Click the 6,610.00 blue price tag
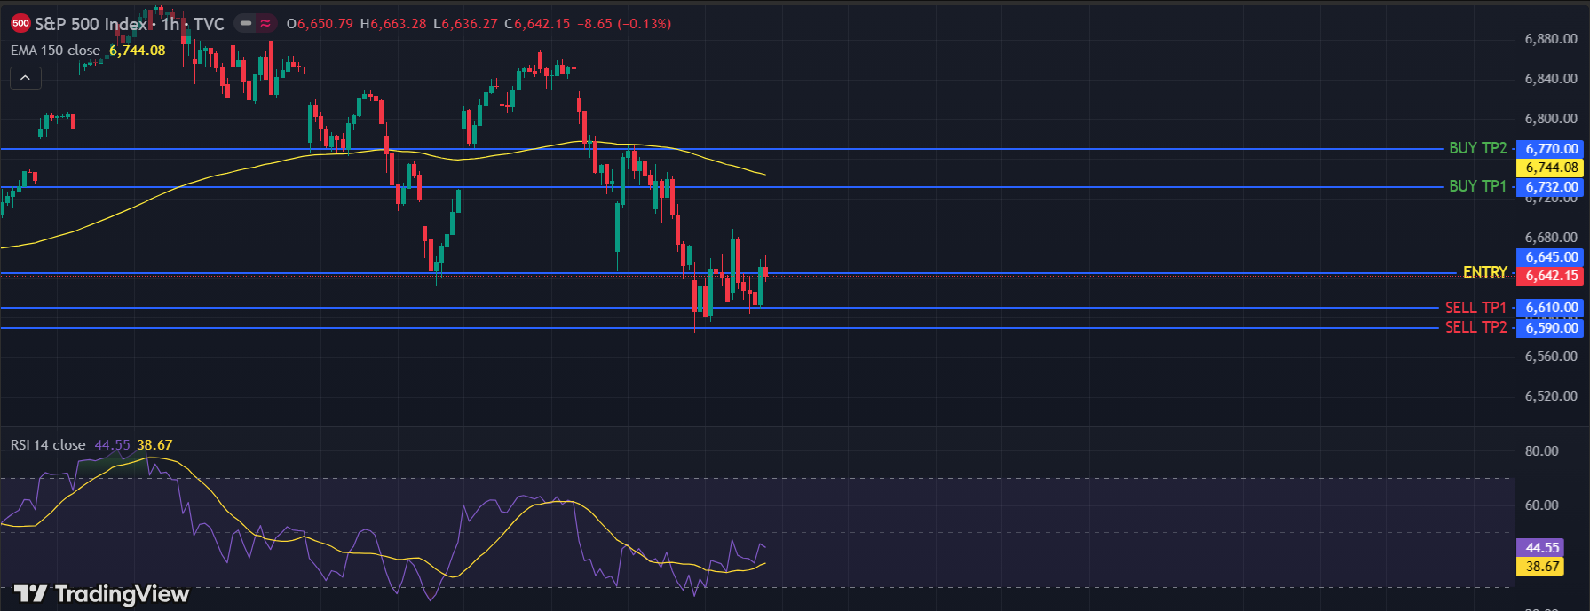Screen dimensions: 1590x611 point(1551,308)
